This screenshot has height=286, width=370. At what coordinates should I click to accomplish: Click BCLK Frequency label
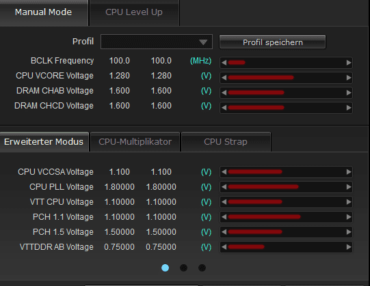[x=62, y=61]
